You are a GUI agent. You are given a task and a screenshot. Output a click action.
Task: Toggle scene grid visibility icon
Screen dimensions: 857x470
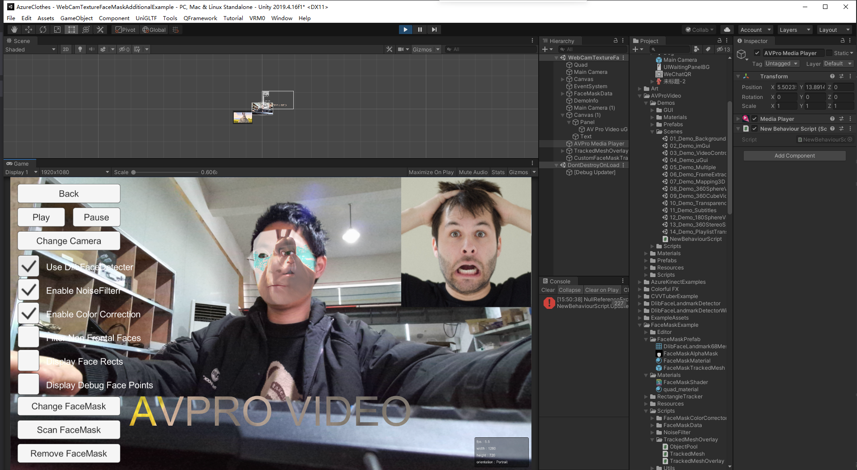click(137, 49)
